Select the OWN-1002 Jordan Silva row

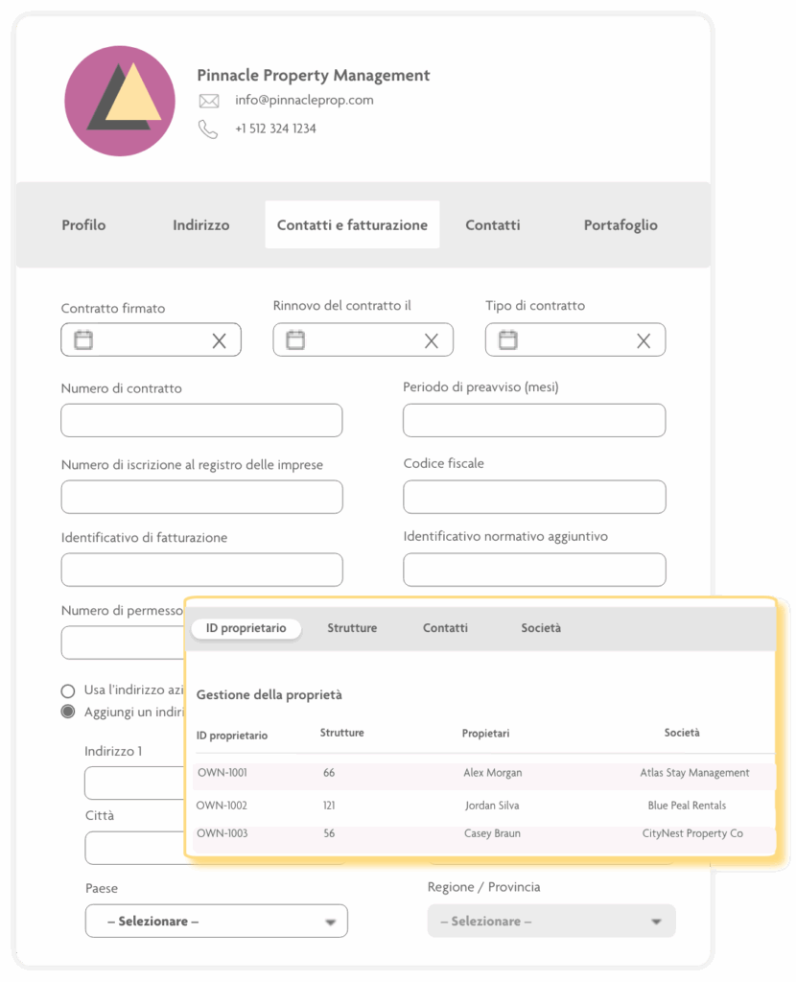[x=484, y=806]
